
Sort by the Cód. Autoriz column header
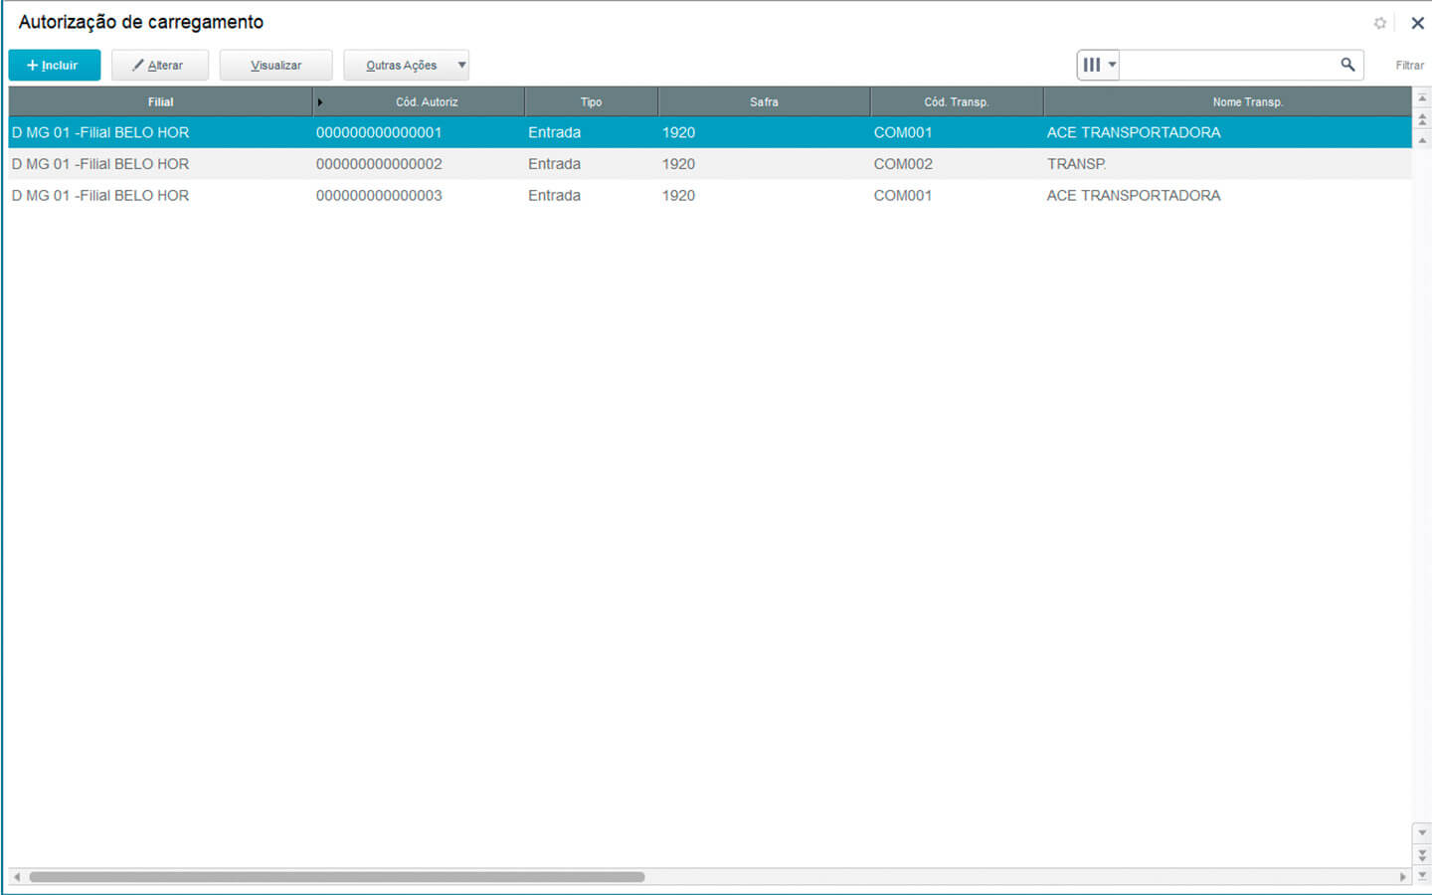tap(427, 102)
